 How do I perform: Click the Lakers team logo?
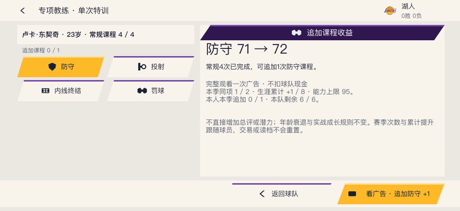pos(390,11)
